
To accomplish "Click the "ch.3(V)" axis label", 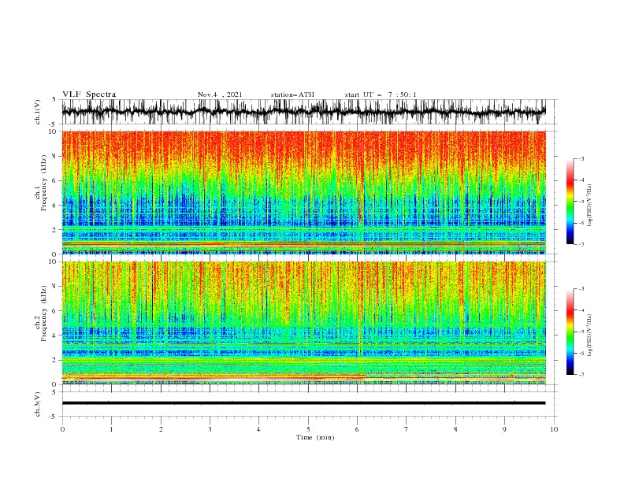I will click(x=38, y=404).
